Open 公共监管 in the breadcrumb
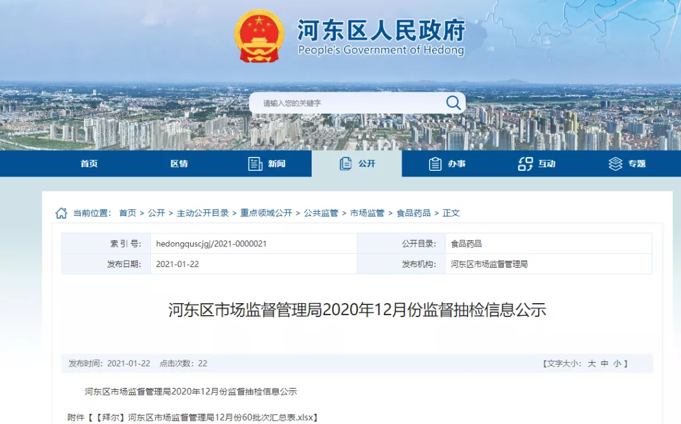Viewport: 681px width, 424px height. pos(321,213)
